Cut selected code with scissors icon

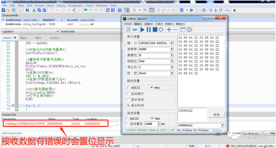coord(34,10)
